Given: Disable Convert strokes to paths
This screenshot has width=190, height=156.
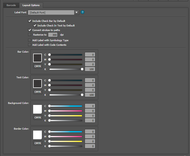Looking at the screenshot, I should [30, 30].
